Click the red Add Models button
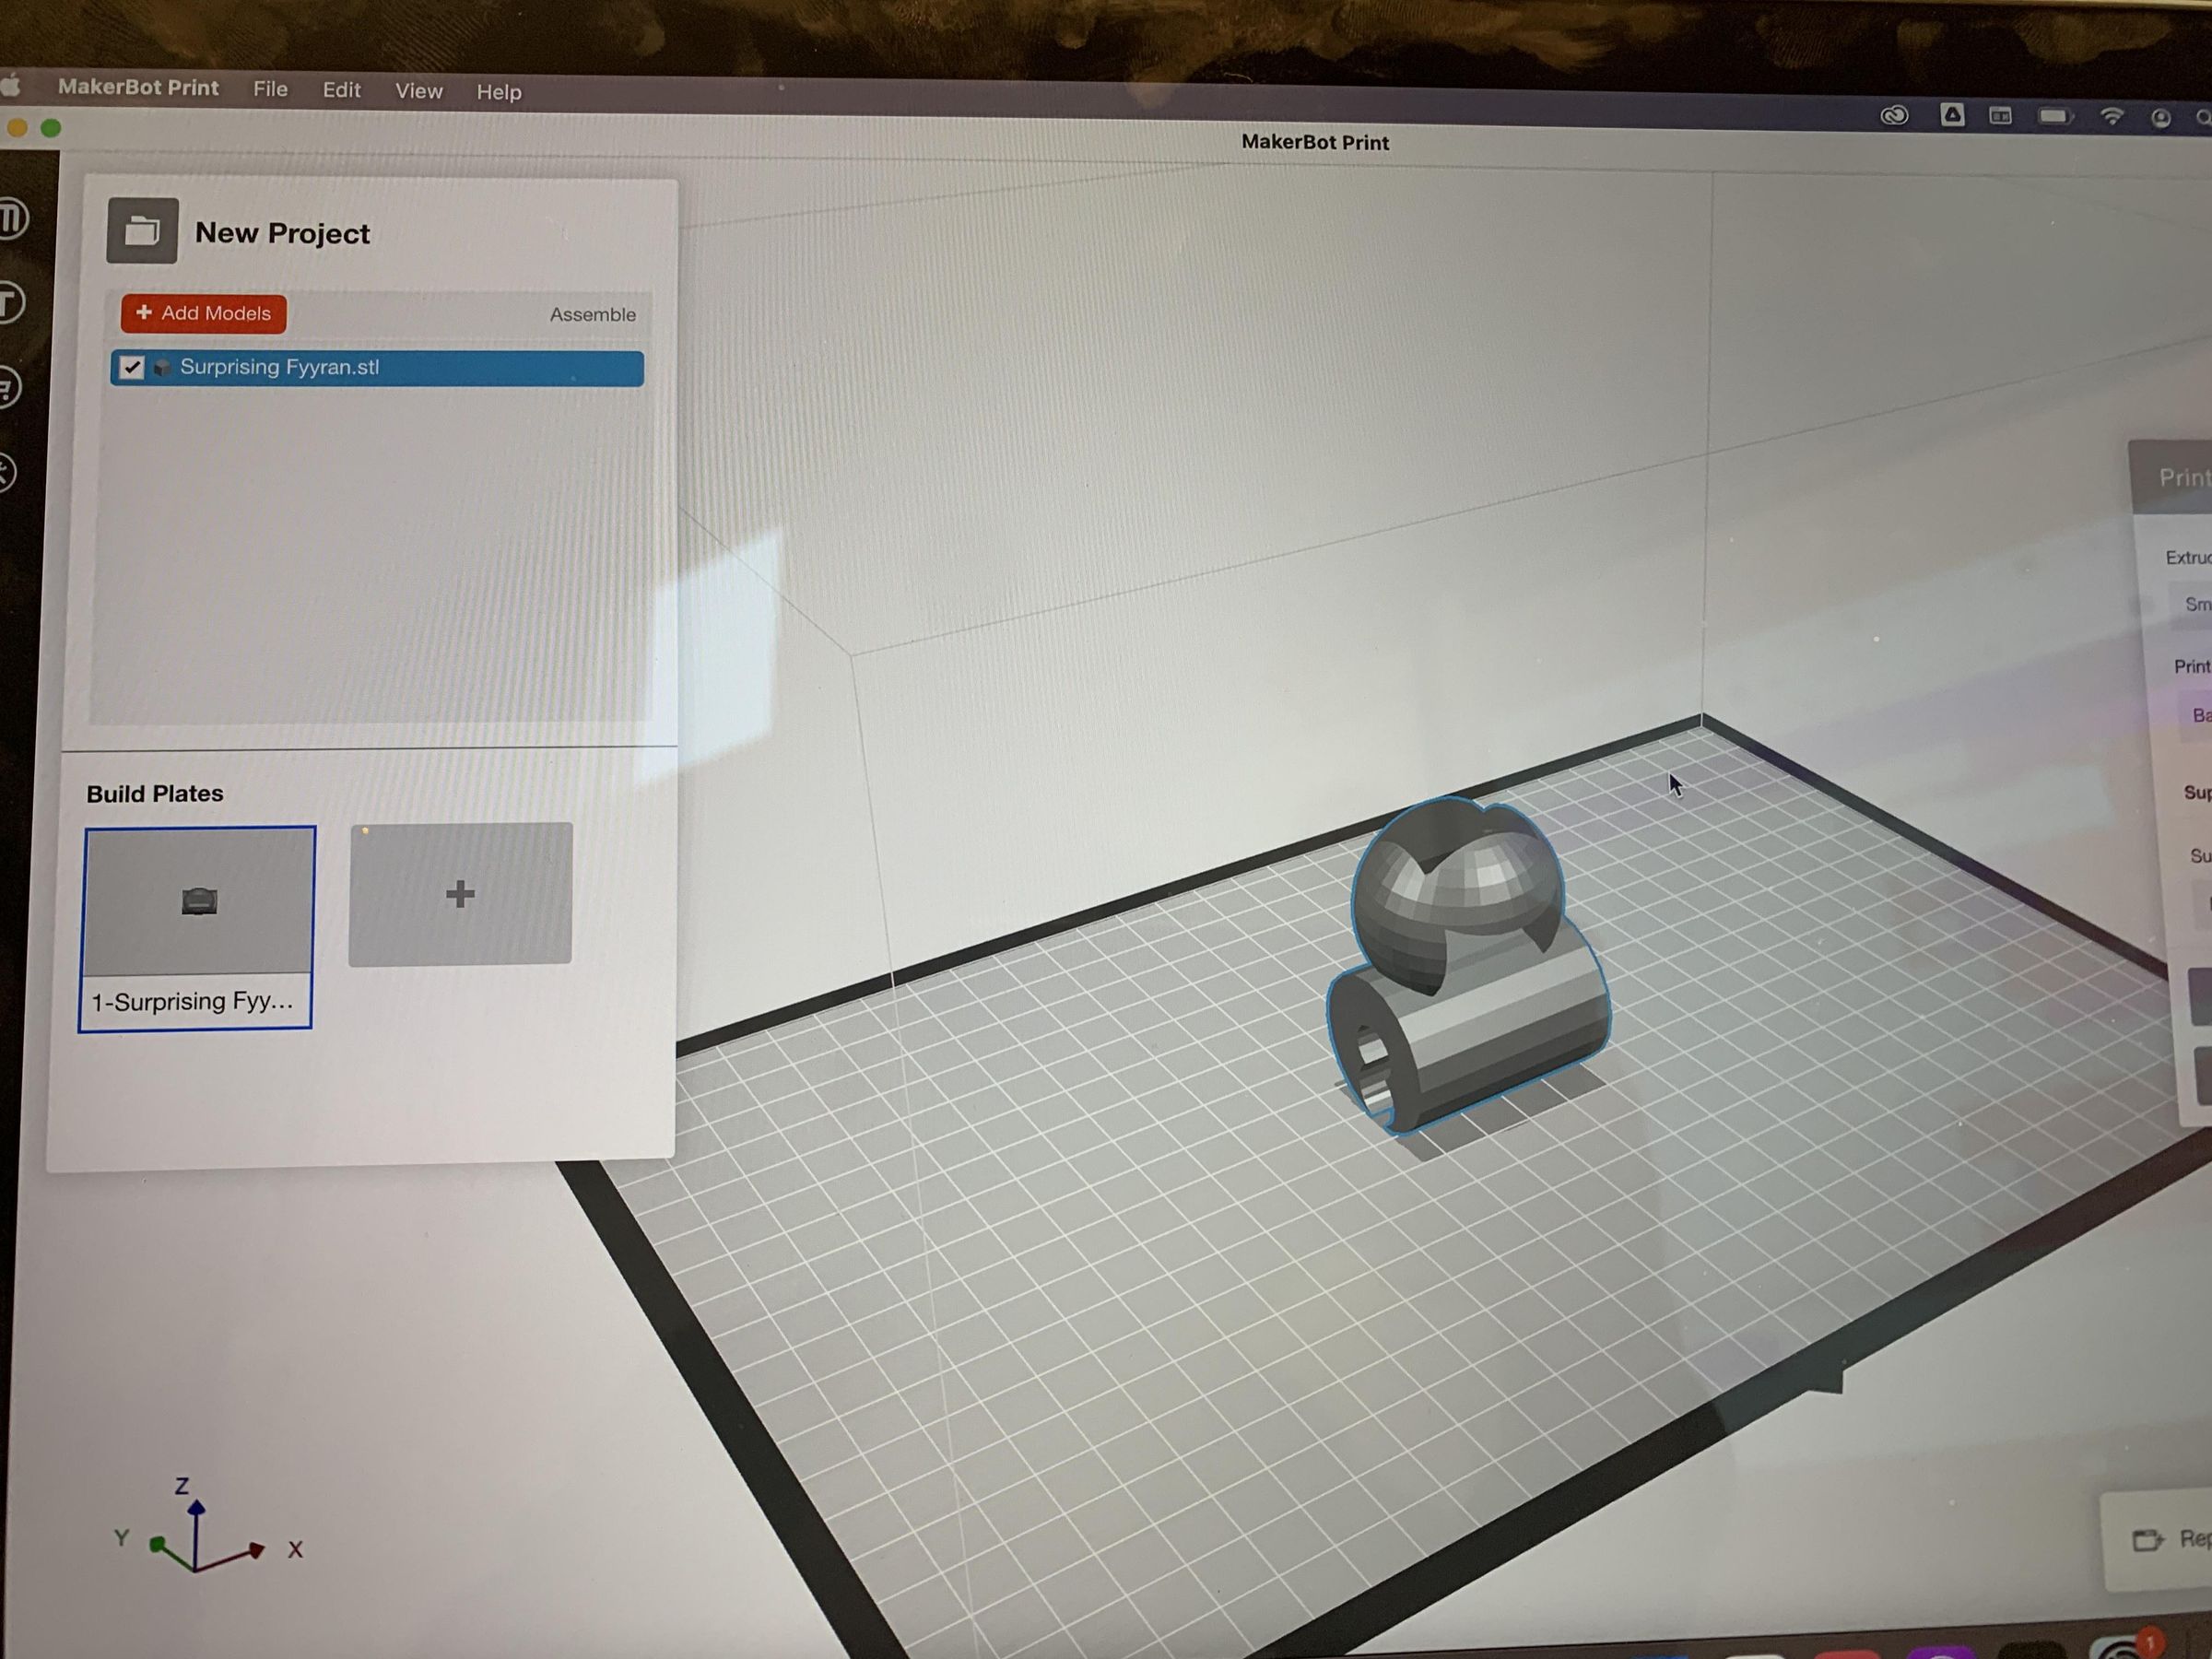The height and width of the screenshot is (1659, 2212). coord(204,313)
